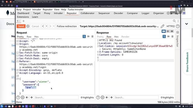Viewport: 193px width, 108px height.
Task: Click the response Search field
Action: 136,97
